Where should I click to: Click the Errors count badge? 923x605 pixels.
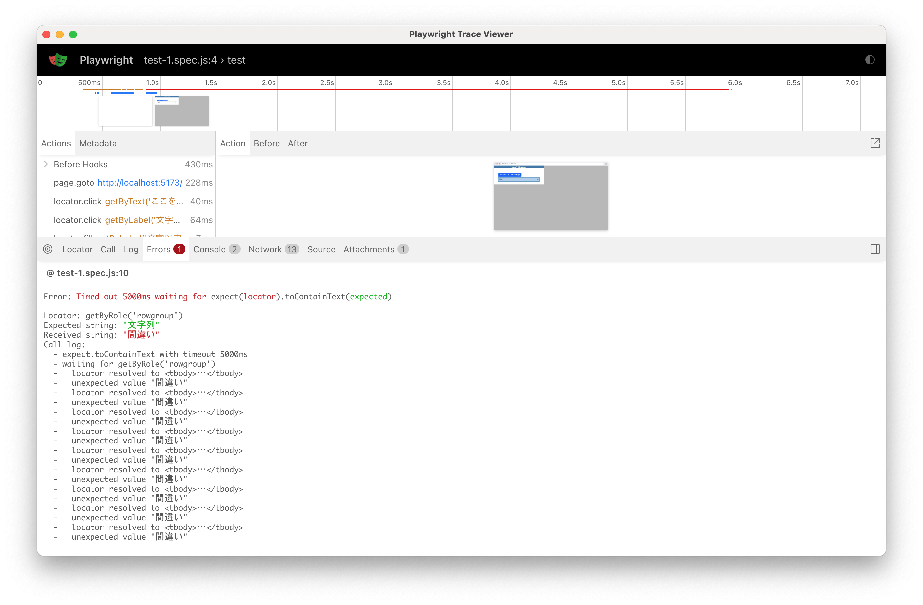tap(179, 249)
